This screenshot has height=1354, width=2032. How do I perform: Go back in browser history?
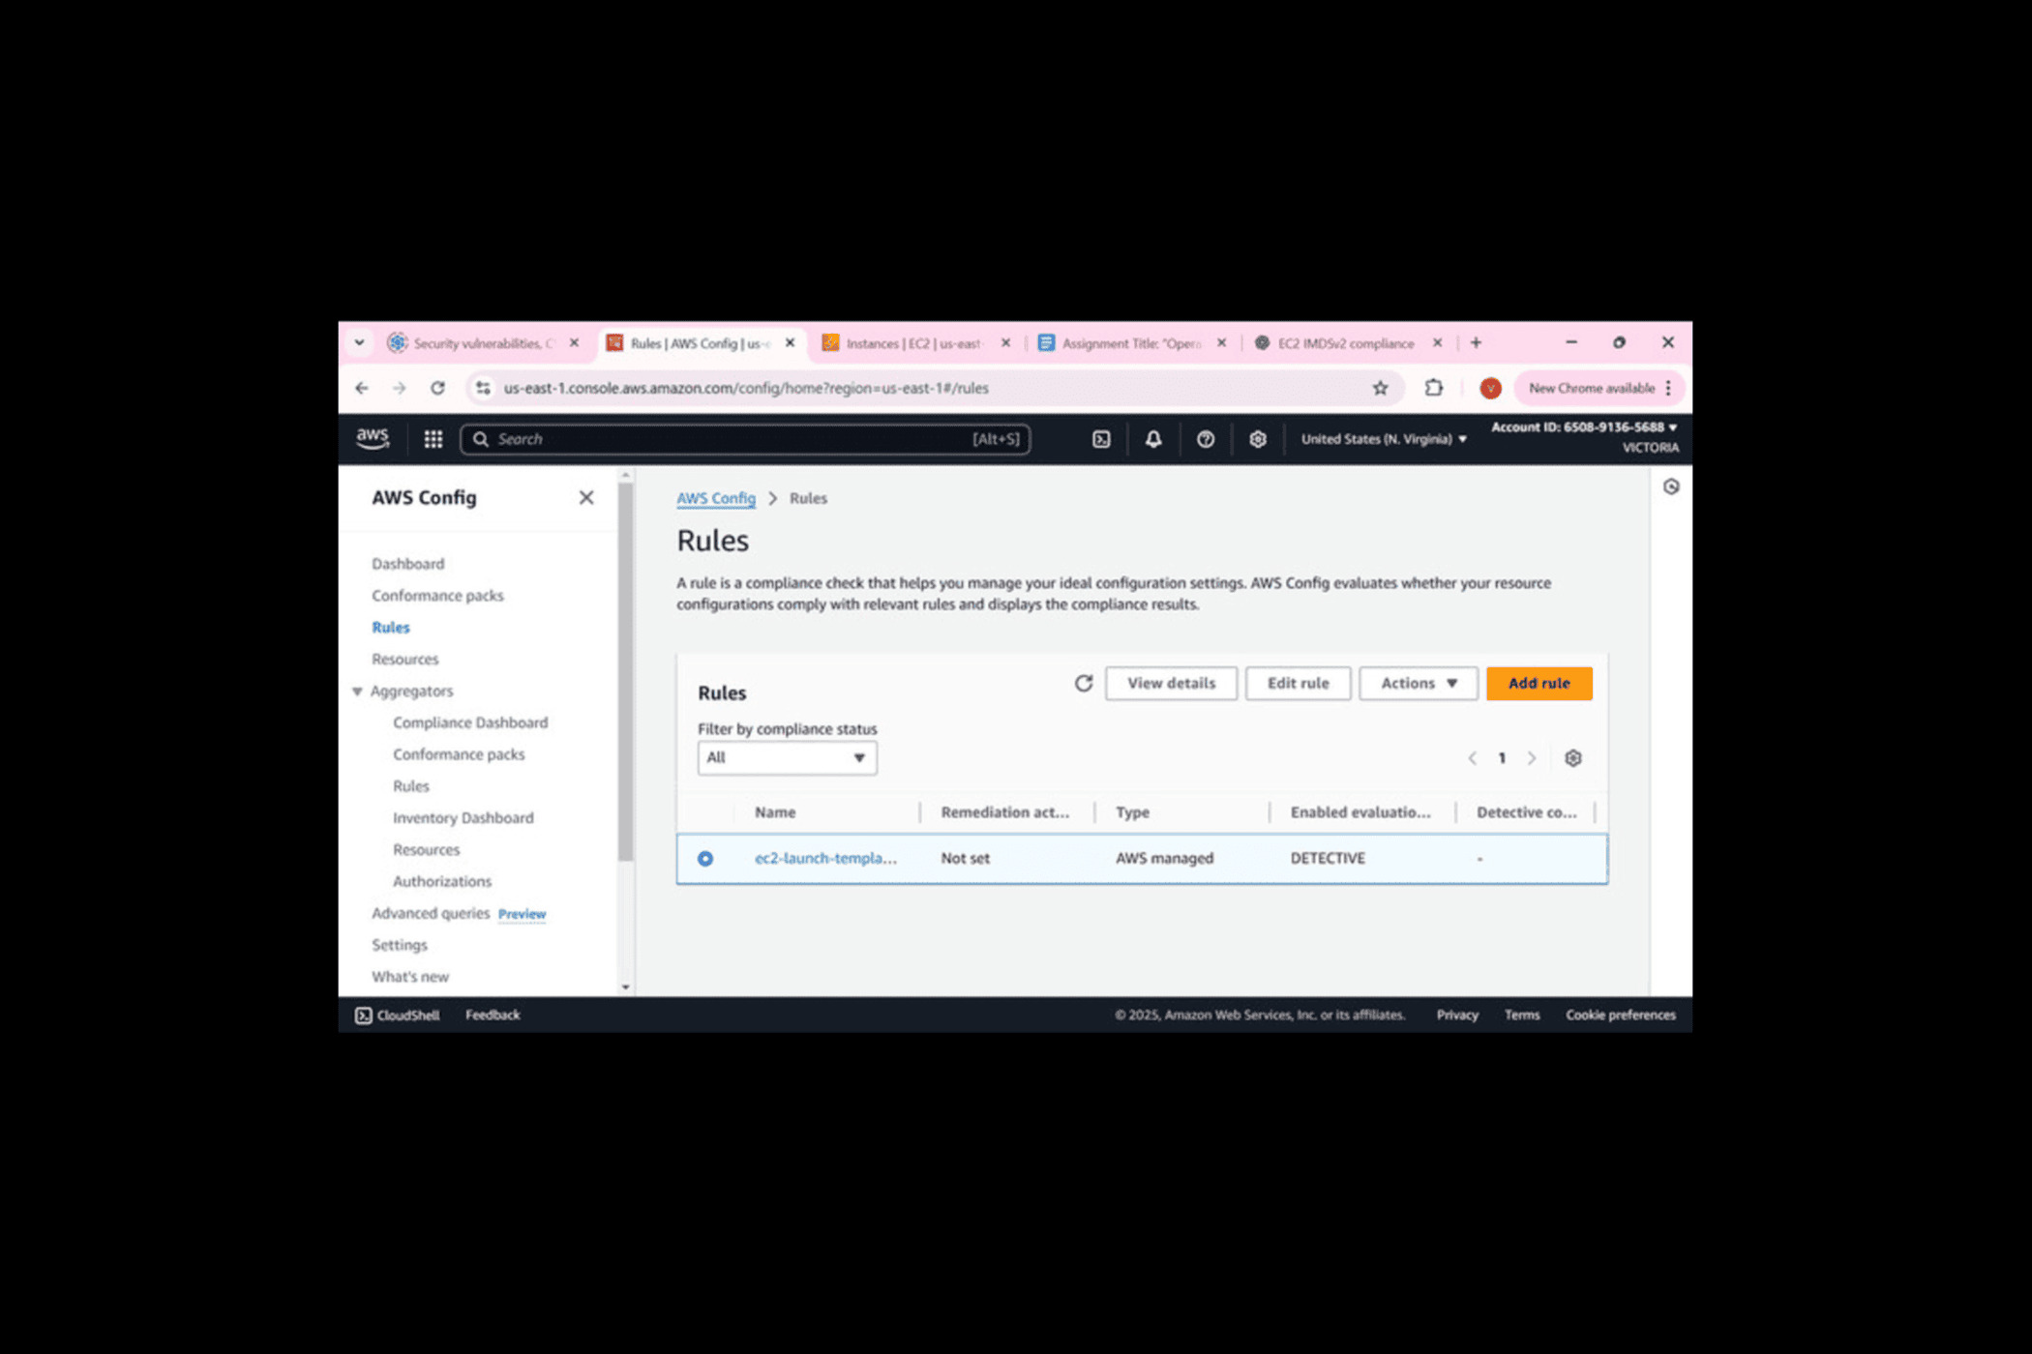[x=362, y=388]
